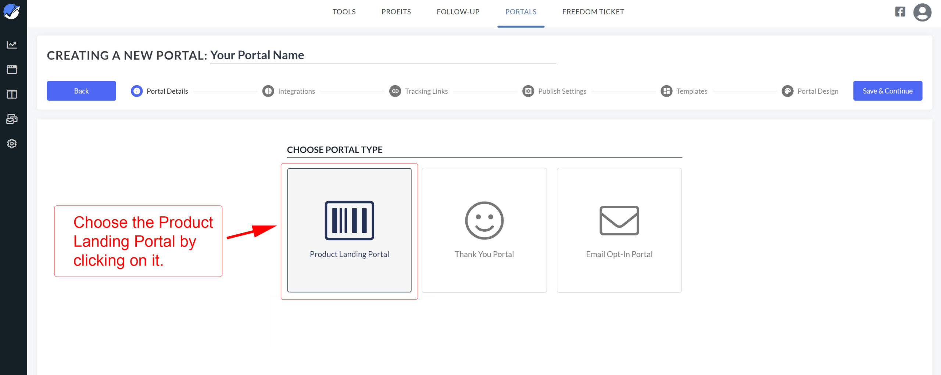Open the TOOLS menu
941x375 pixels.
[x=344, y=12]
